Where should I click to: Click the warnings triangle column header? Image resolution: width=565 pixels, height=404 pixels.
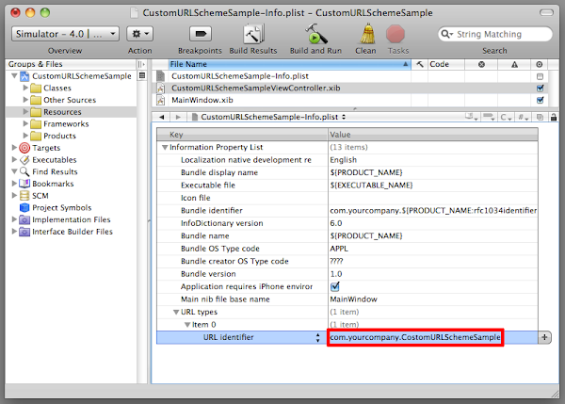[x=514, y=64]
